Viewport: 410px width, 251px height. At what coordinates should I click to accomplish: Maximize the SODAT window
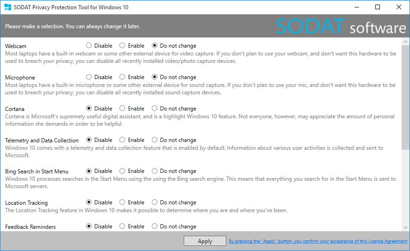[x=378, y=7]
